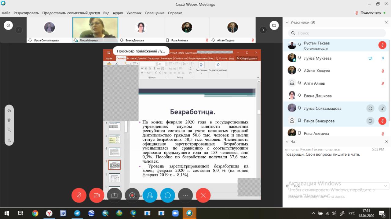Viewport: 391px width, 219px height.
Task: Open share content button in call controls
Action: [x=115, y=196]
